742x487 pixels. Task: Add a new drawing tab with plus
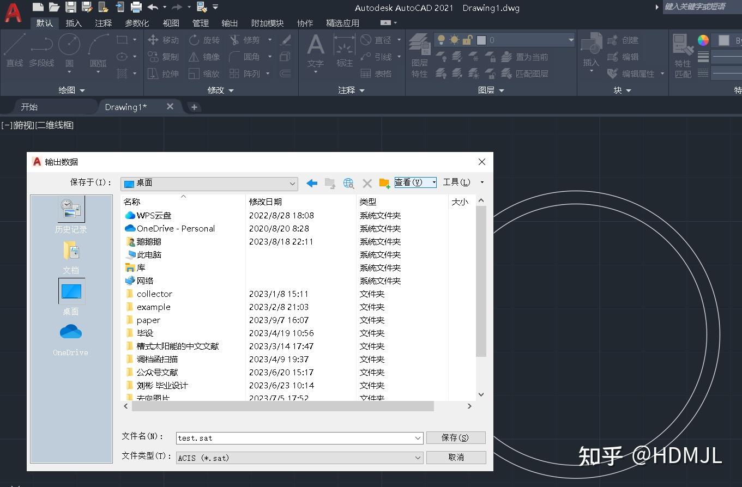(194, 107)
